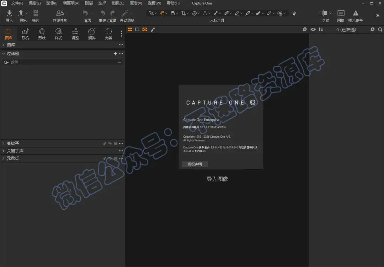Viewport: 384px width, 267px height.
Task: Open the 相机(C) Camera menu
Action: (118, 3)
